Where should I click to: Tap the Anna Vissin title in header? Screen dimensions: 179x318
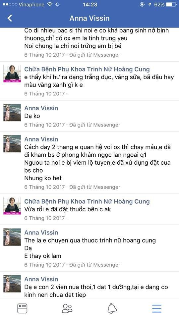89,18
